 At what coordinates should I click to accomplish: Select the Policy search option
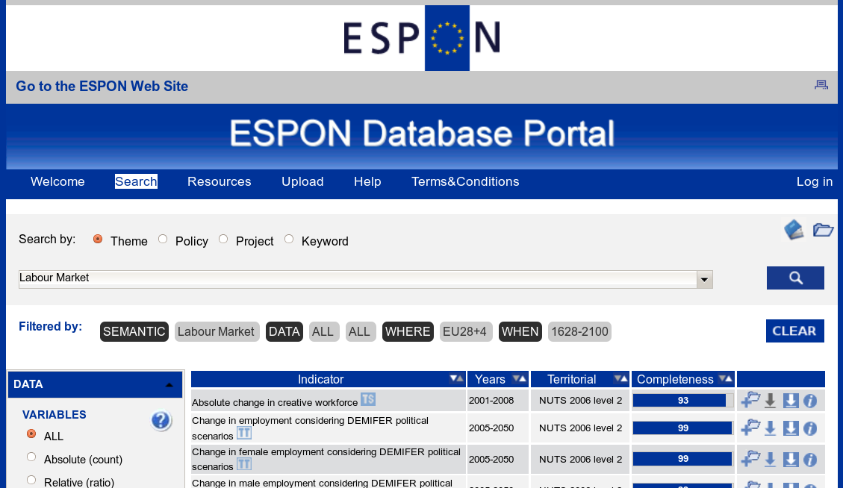(163, 240)
